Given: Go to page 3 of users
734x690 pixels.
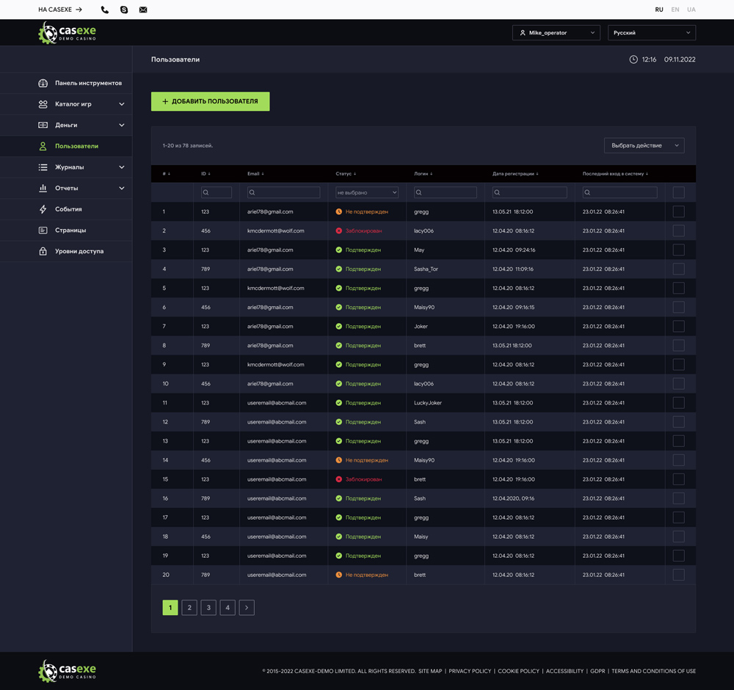Looking at the screenshot, I should pos(208,608).
